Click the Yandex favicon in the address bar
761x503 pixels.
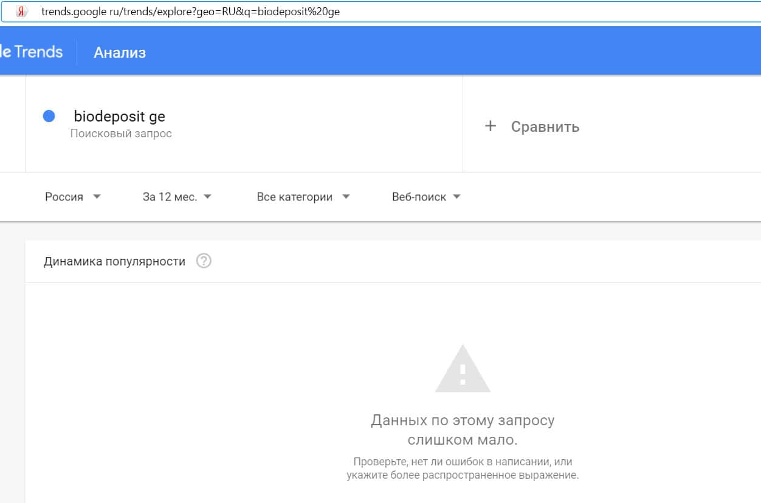[x=21, y=12]
